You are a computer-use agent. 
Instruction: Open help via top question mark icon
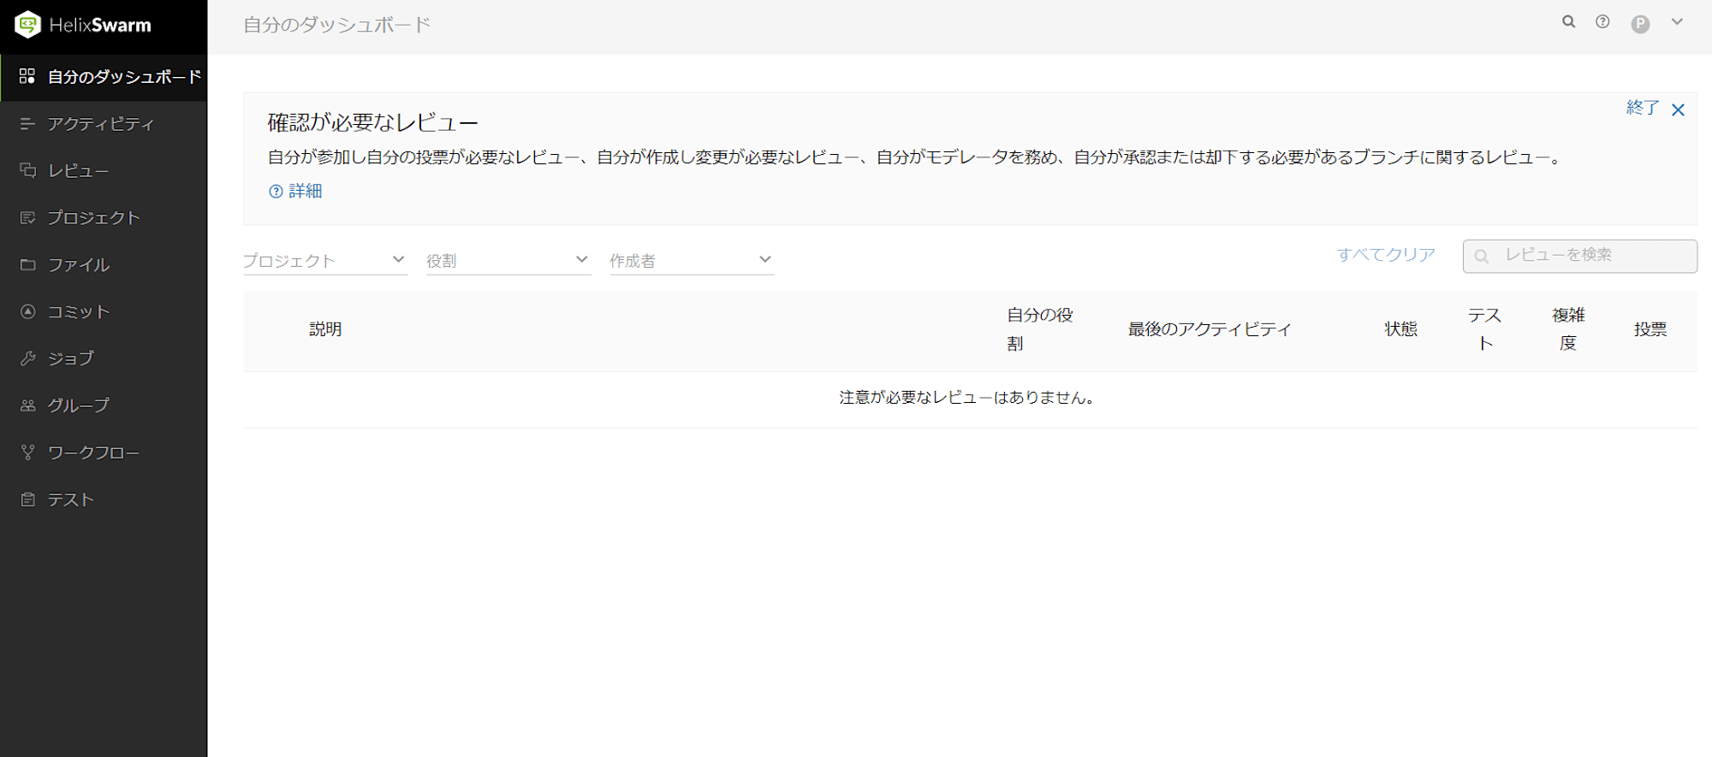point(1602,22)
